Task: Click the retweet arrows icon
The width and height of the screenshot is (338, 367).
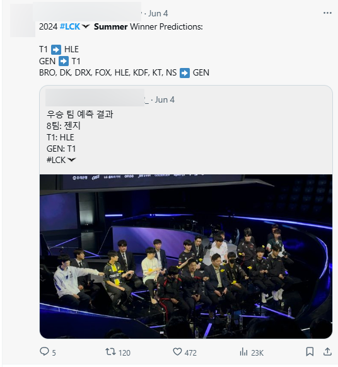Action: click(x=110, y=351)
